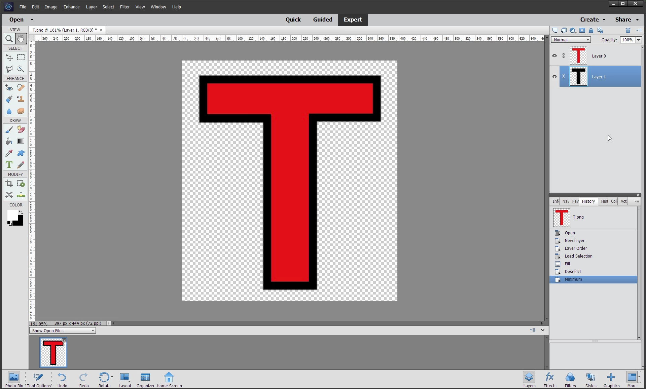Toggle visibility of Layer 1

click(x=554, y=77)
